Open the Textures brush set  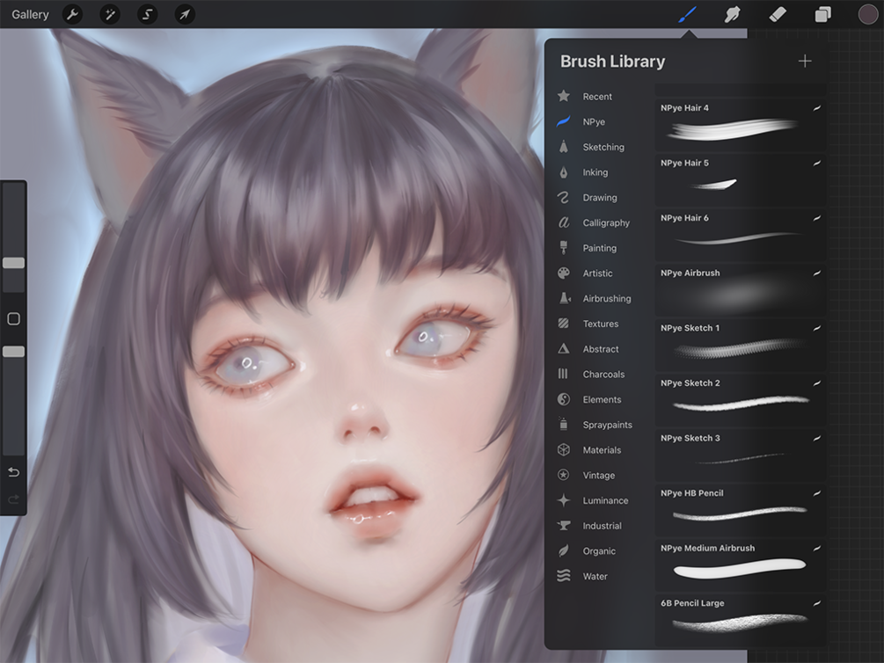click(x=599, y=324)
